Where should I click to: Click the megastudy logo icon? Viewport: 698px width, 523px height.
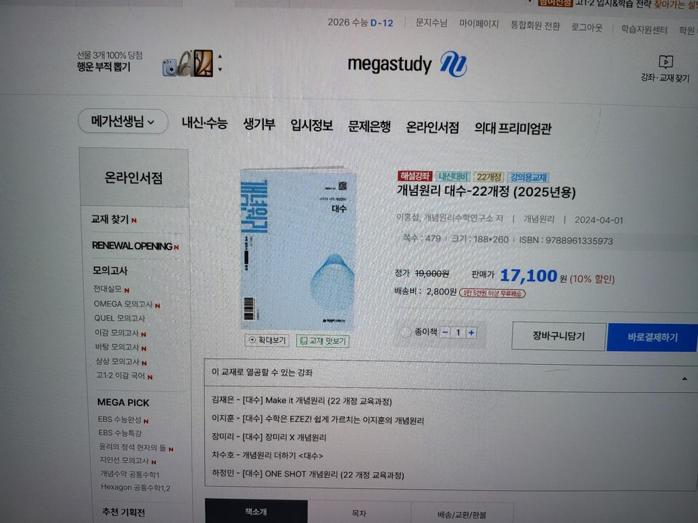pos(453,64)
